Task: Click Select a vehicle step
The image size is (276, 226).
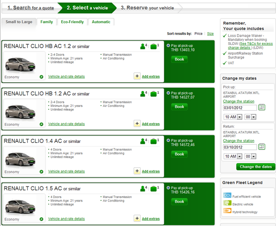Action: pos(87,8)
